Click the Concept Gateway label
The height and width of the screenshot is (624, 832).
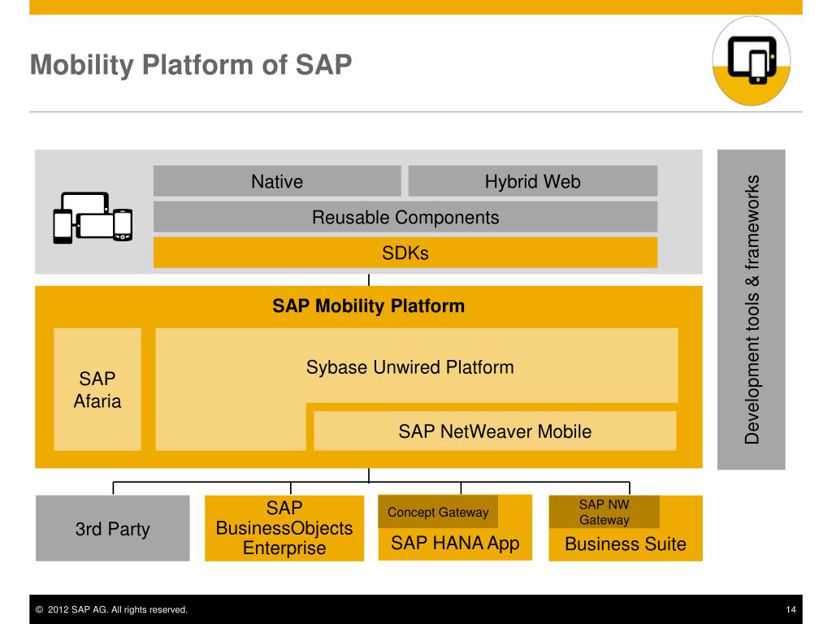438,512
